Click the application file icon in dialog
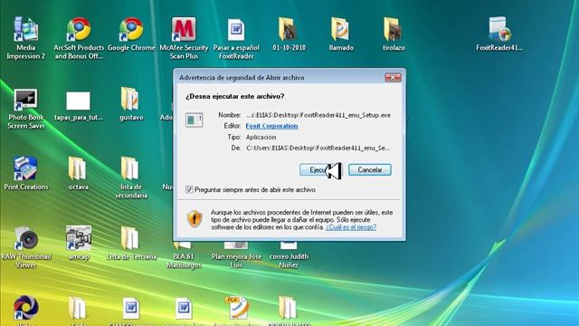 tap(195, 120)
